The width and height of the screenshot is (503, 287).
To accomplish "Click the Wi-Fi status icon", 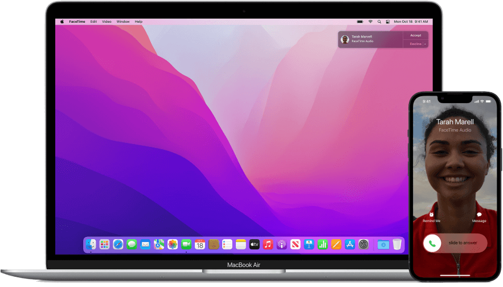I will pos(370,22).
